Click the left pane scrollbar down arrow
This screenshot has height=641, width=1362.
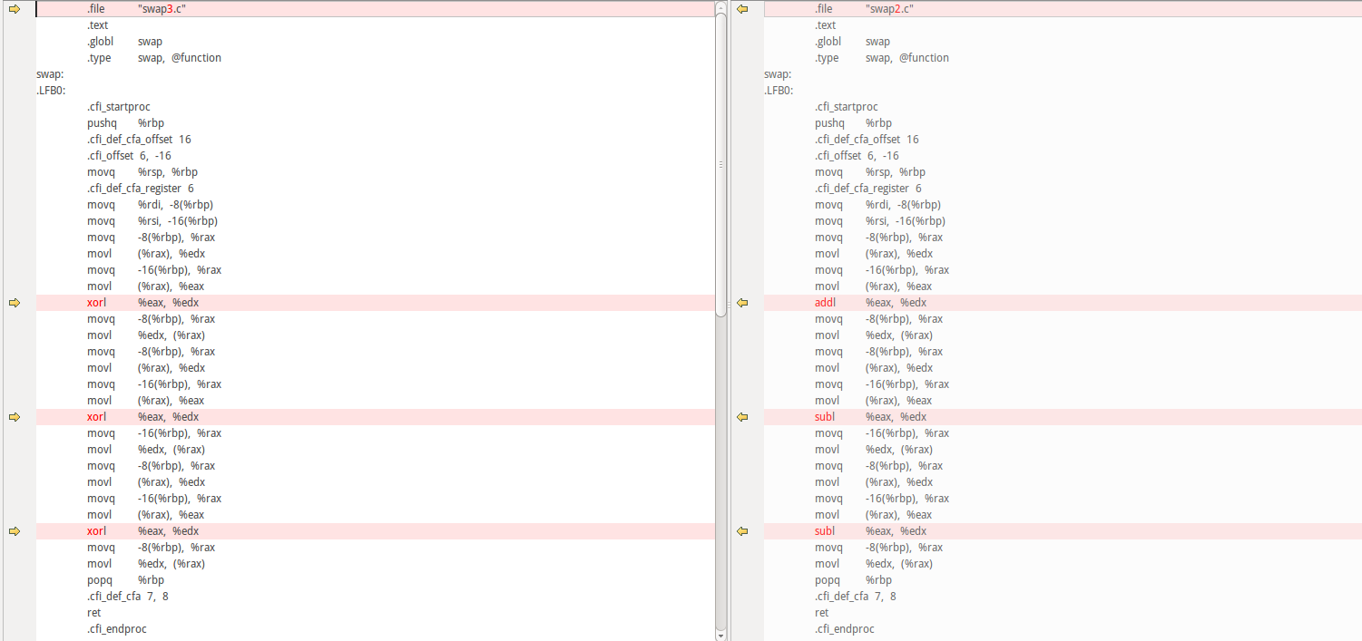[x=720, y=635]
